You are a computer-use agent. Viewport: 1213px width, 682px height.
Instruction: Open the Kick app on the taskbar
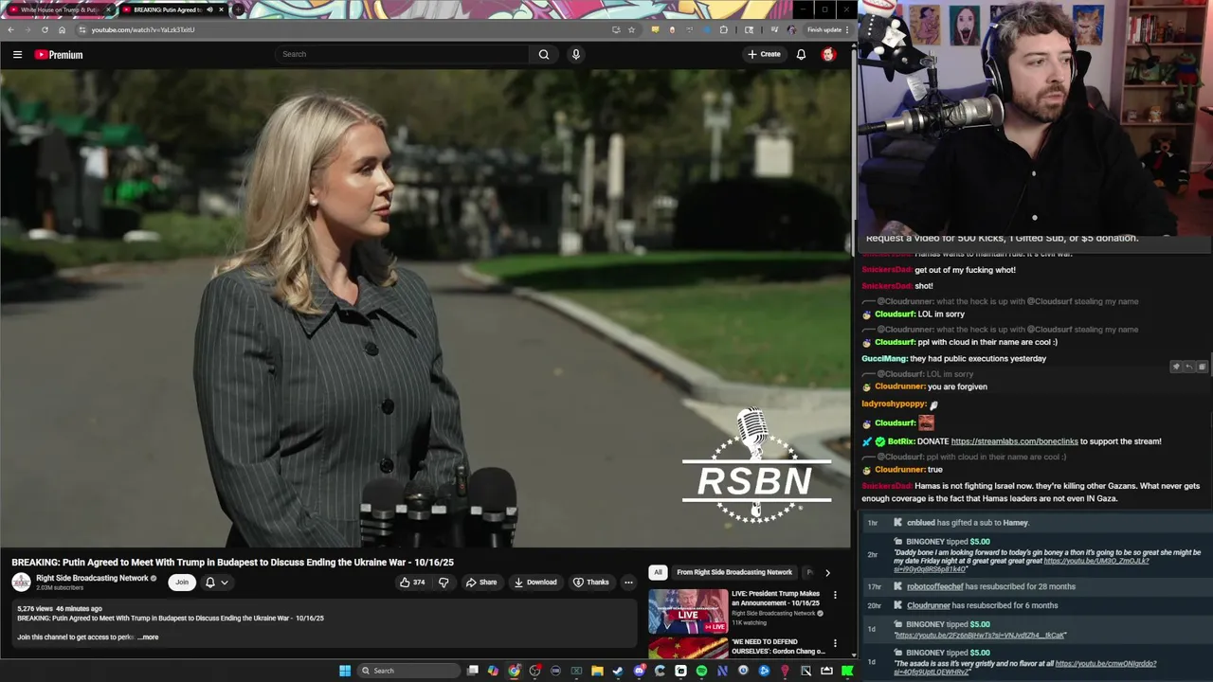click(847, 671)
